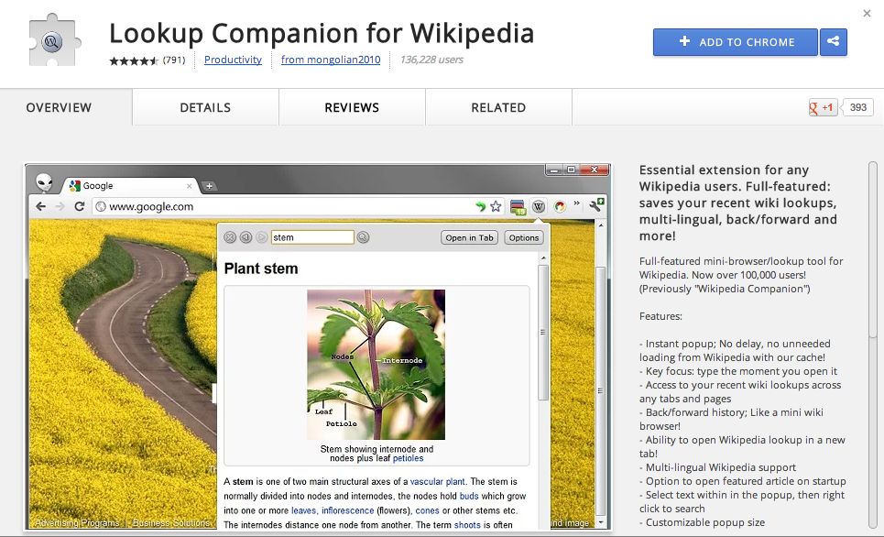Click the extension screenshot preview image
The image size is (884, 537).
(317, 346)
